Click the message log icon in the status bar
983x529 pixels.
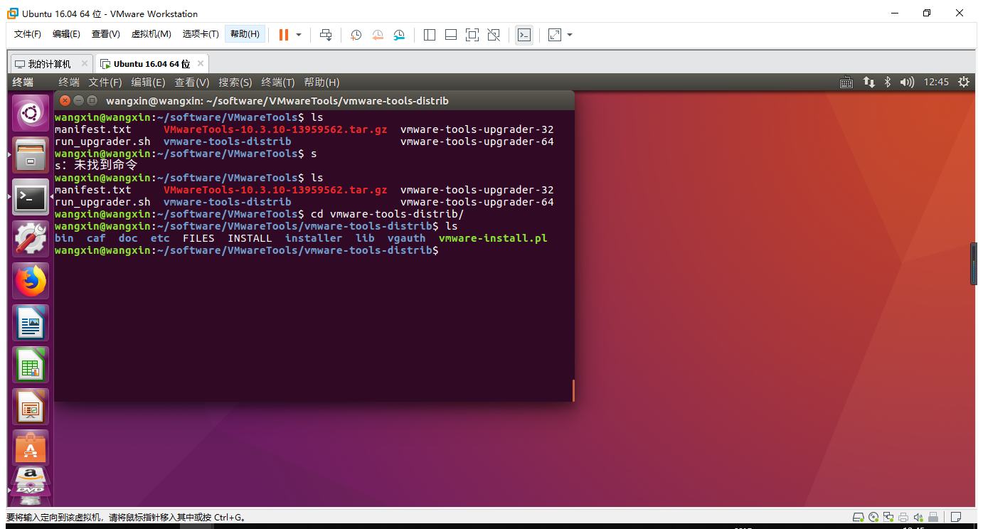(957, 517)
